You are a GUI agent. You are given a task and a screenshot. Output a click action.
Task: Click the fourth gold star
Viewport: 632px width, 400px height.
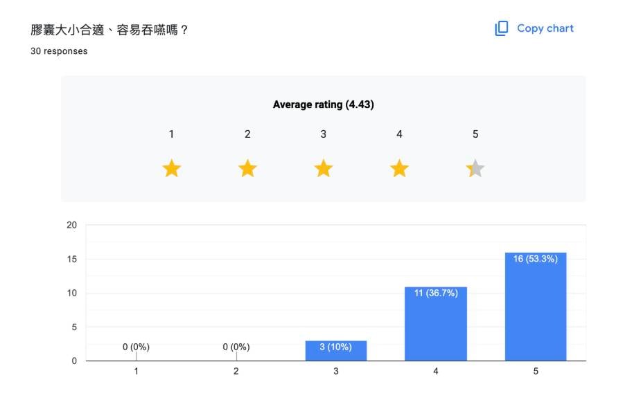tap(399, 168)
